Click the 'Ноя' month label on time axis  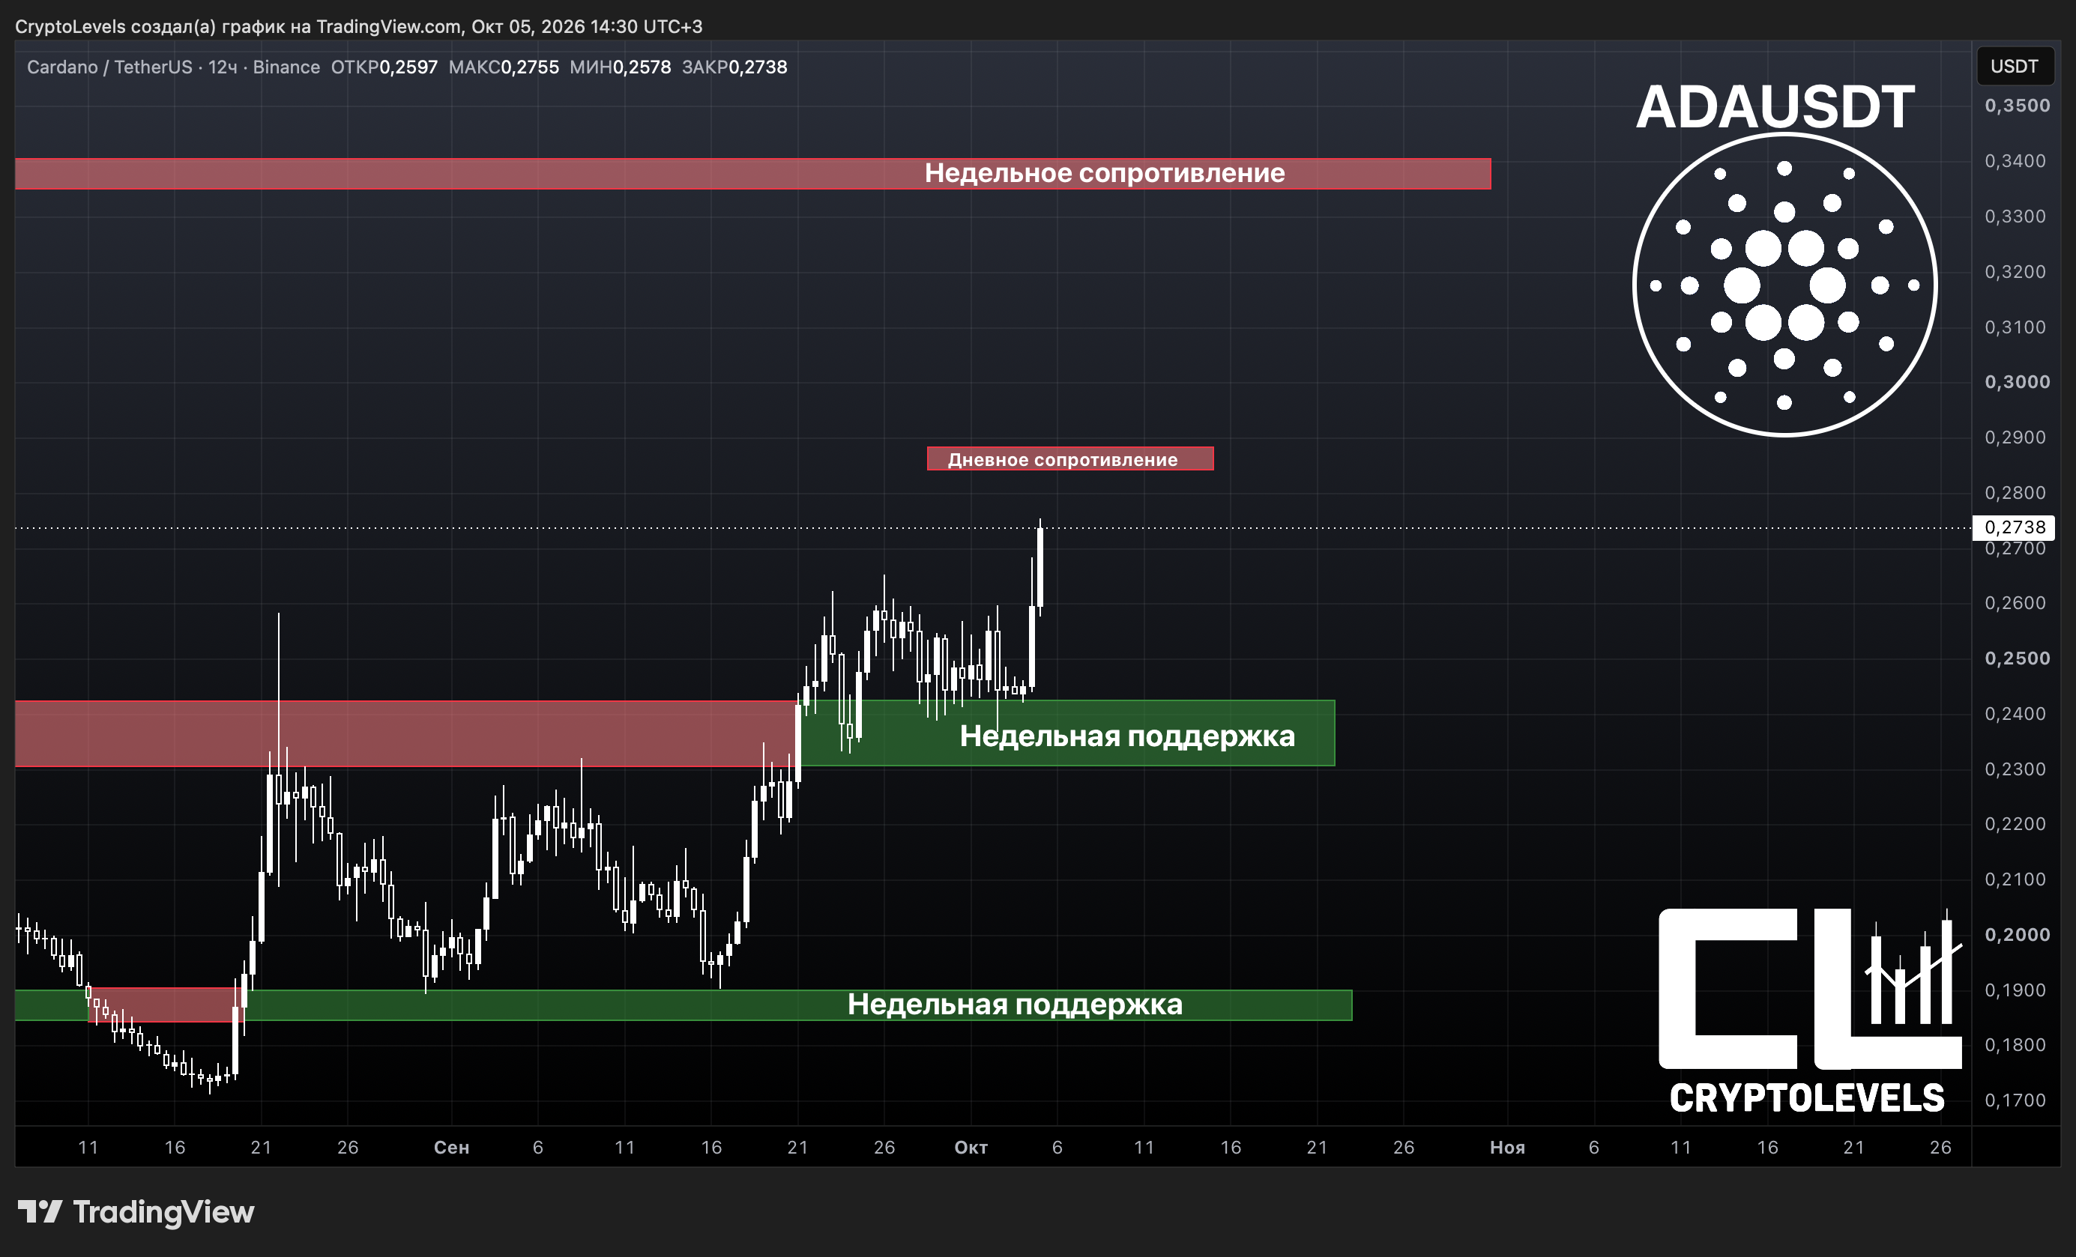[x=1507, y=1147]
